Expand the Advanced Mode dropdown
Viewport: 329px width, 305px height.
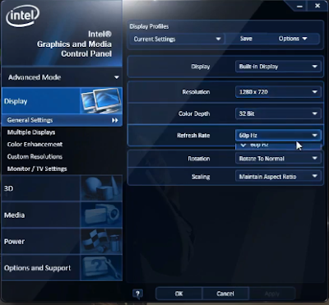pos(62,77)
